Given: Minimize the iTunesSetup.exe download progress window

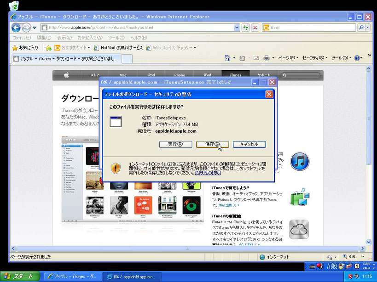Looking at the screenshot, I should (255, 82).
